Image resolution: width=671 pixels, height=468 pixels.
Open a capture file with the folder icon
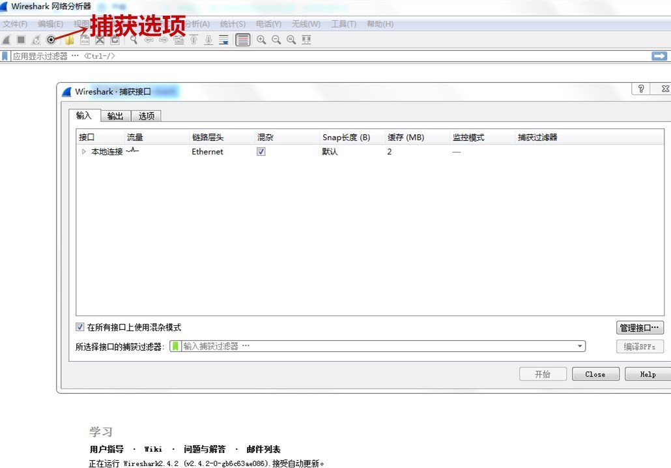[69, 40]
